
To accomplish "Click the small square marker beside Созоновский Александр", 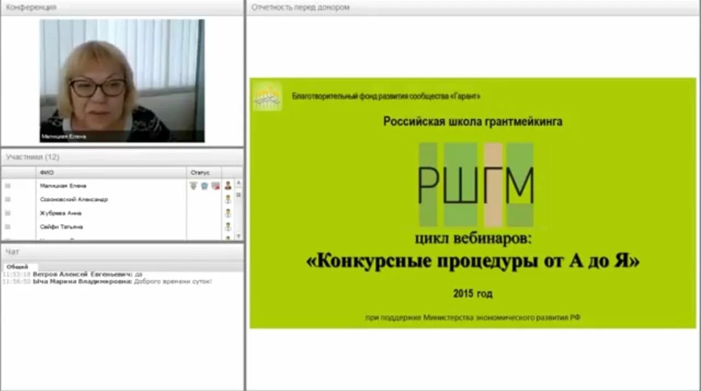I will point(8,200).
